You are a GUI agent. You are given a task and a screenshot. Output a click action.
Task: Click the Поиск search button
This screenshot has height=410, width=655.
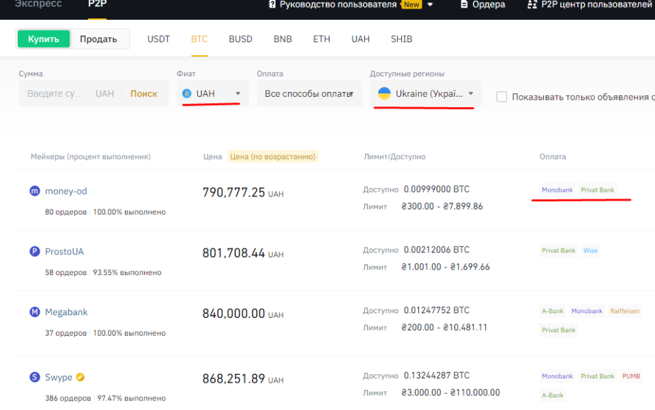pos(144,93)
